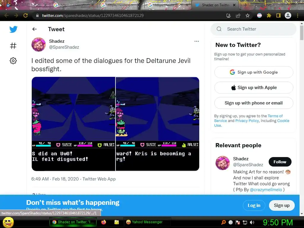Click the 6:49 AM Feb 18, 2020 timestamp

(x=55, y=179)
